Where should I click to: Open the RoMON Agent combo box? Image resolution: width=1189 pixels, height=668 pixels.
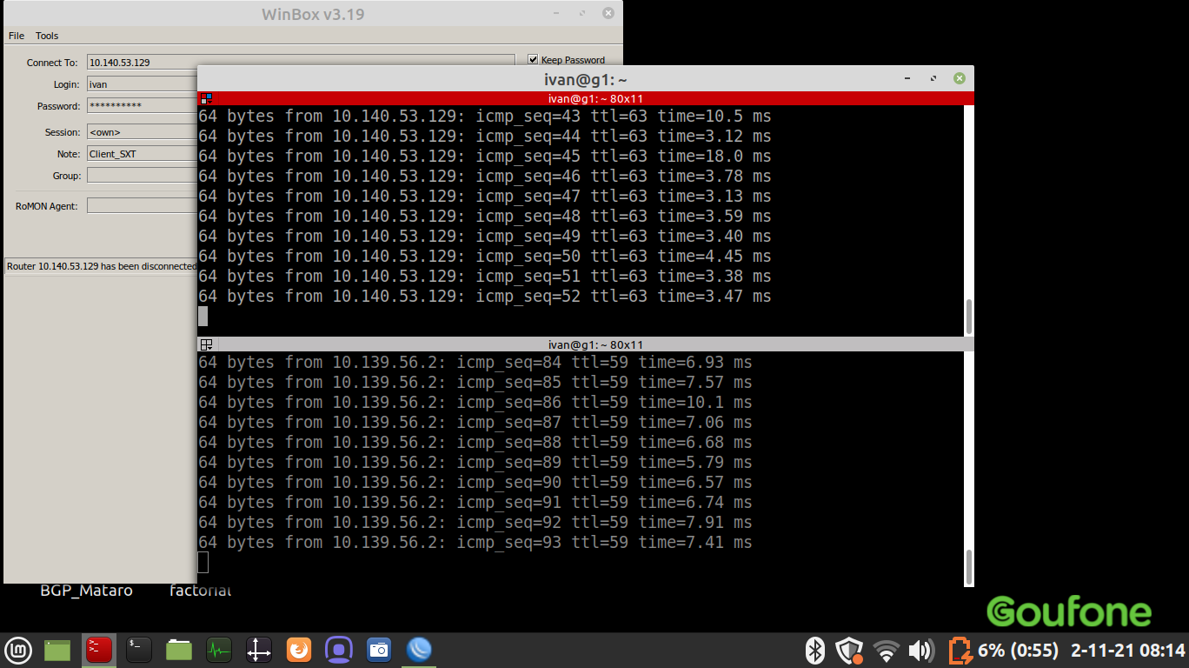142,206
